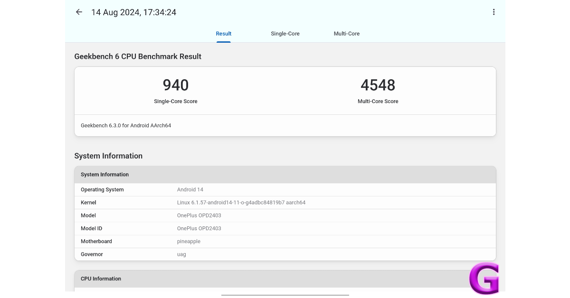Select the Linux 6.1.57 kernel value
Image resolution: width=570 pixels, height=298 pixels.
tap(241, 203)
